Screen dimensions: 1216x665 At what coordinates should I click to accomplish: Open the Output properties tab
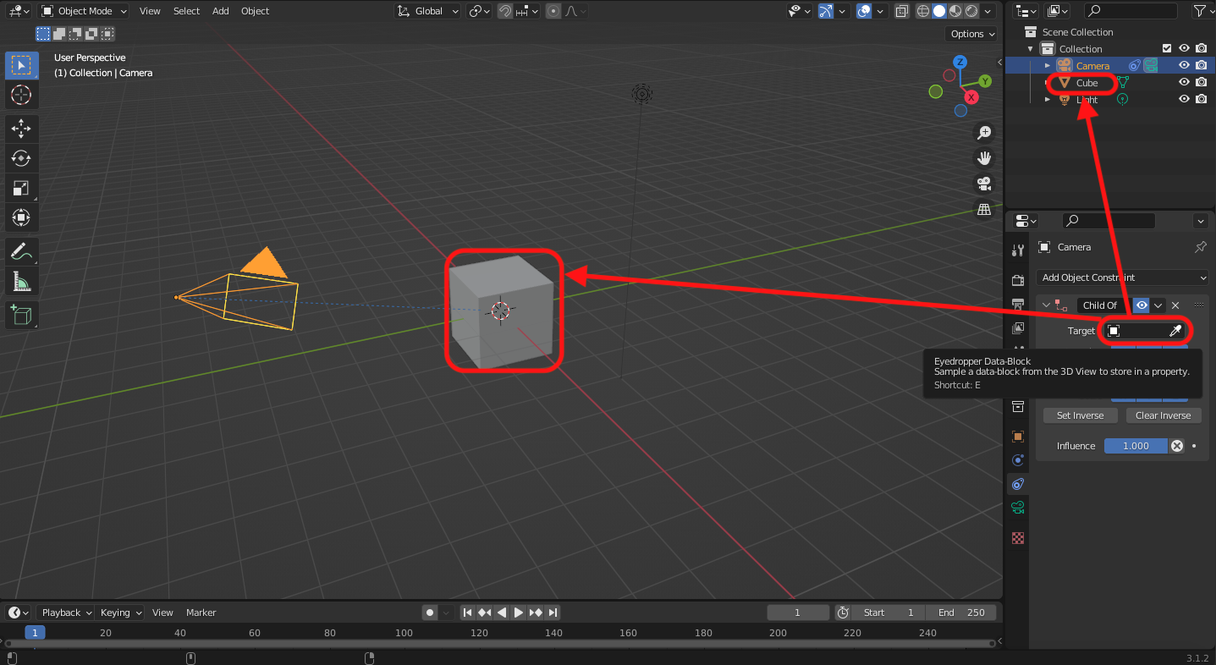tap(1018, 304)
